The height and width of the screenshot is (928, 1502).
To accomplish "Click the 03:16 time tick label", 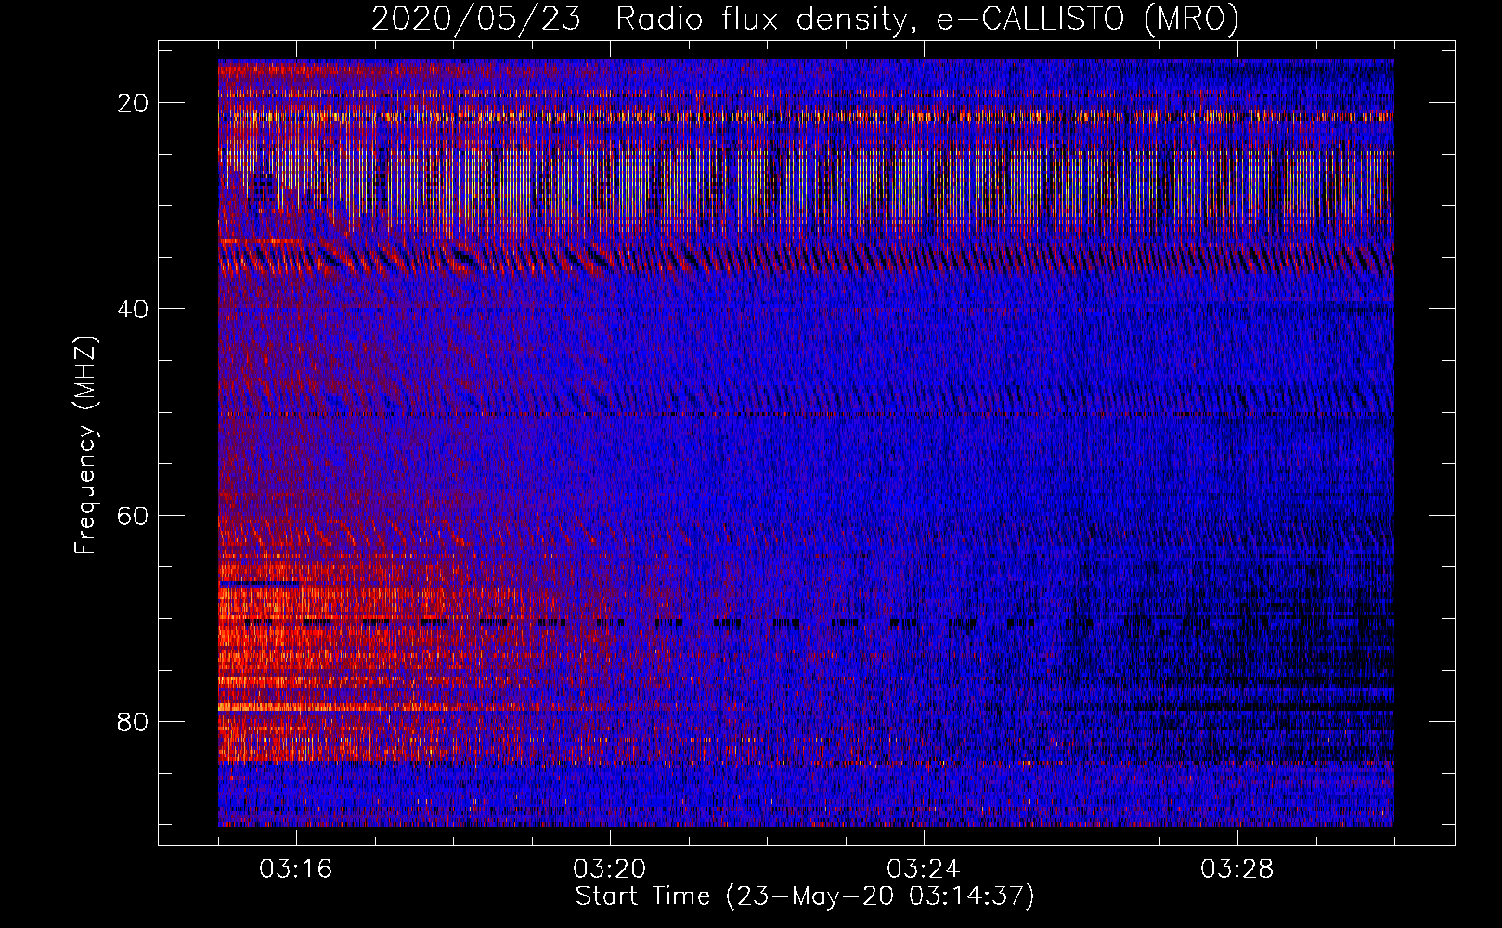I will 296,870.
